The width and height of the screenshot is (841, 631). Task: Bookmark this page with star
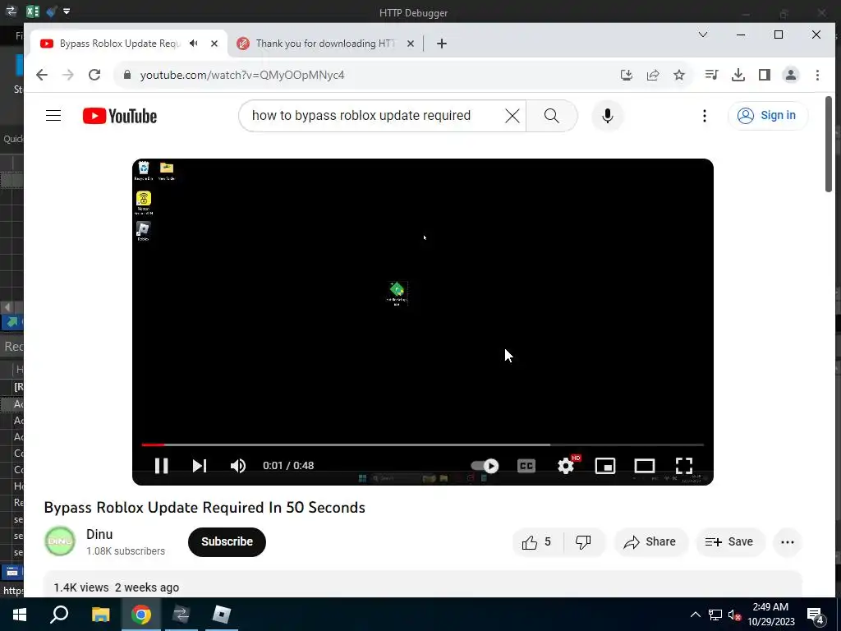click(679, 75)
